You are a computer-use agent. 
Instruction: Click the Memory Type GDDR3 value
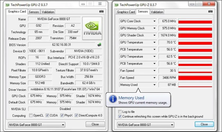click(40, 77)
